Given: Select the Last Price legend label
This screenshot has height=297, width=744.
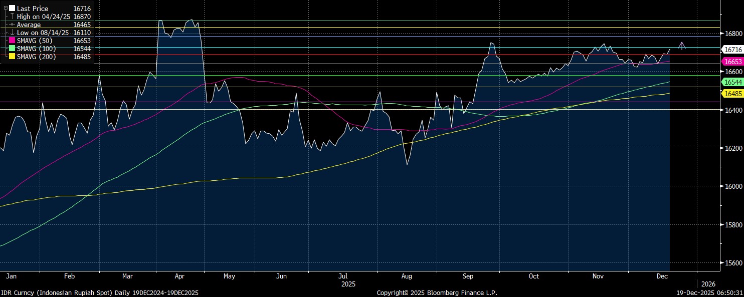Looking at the screenshot, I should coord(33,9).
